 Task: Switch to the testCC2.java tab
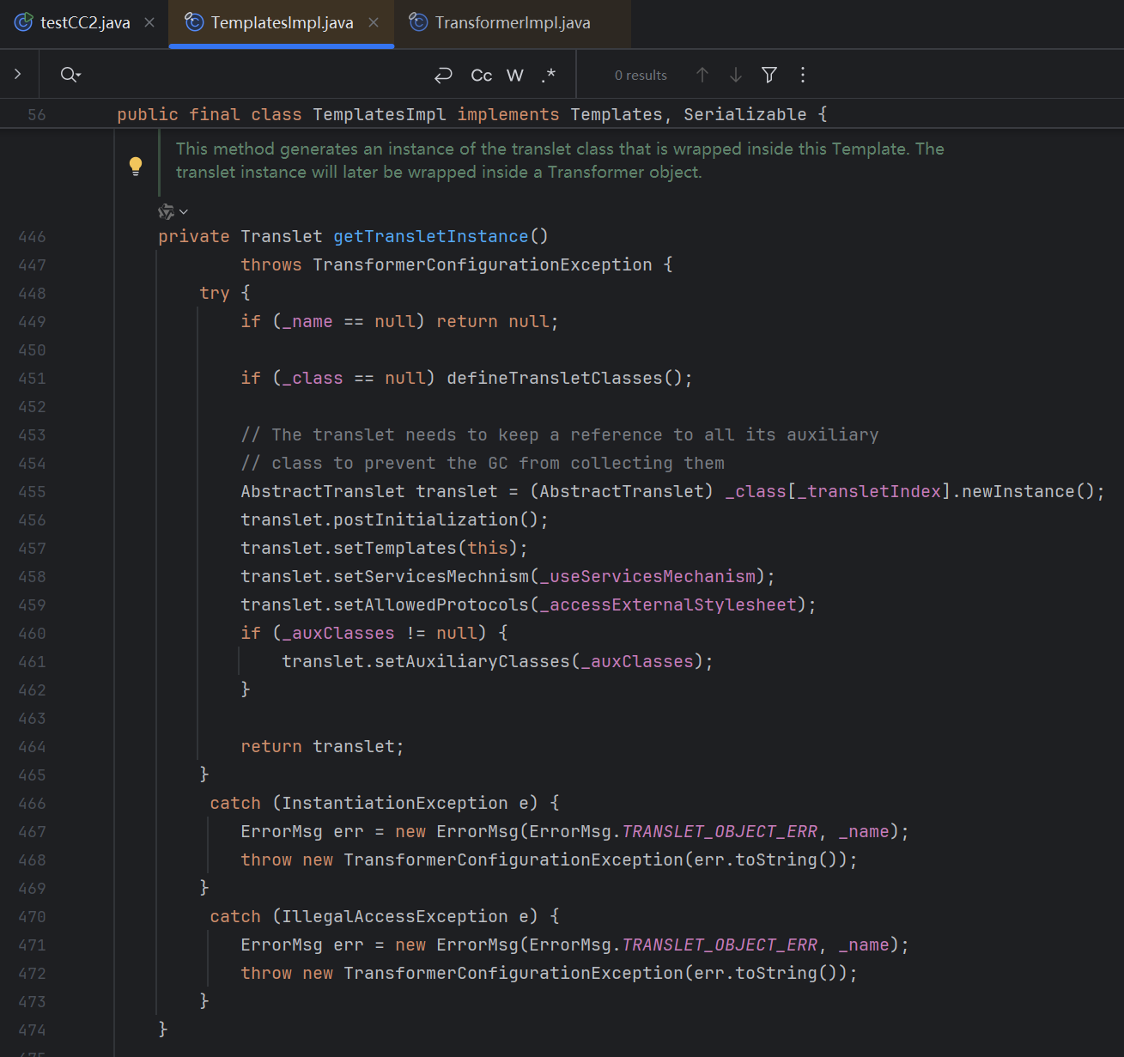[85, 23]
